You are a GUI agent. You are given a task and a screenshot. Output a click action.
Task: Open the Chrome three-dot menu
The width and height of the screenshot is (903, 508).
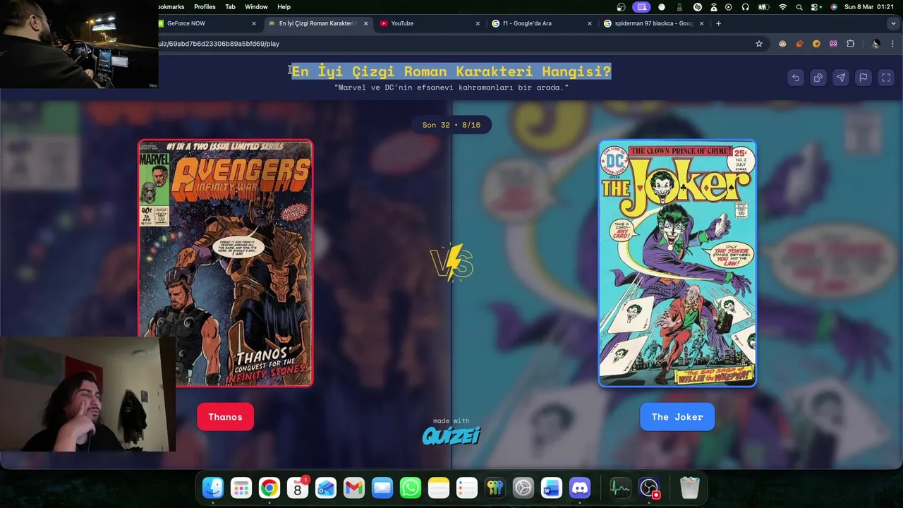[893, 44]
